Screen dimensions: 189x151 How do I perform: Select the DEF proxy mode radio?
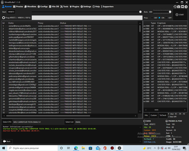152,18
